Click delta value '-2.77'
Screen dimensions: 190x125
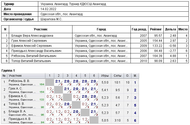point(172,51)
